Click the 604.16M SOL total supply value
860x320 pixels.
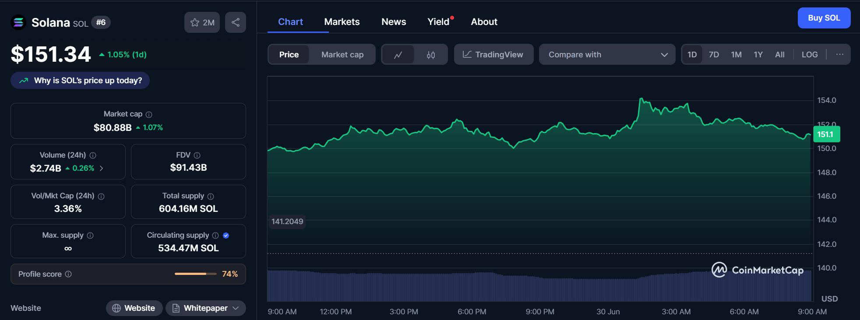point(188,209)
